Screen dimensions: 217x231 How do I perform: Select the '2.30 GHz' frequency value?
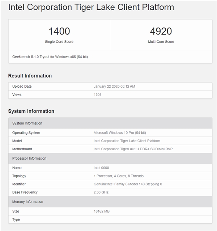click(x=101, y=192)
